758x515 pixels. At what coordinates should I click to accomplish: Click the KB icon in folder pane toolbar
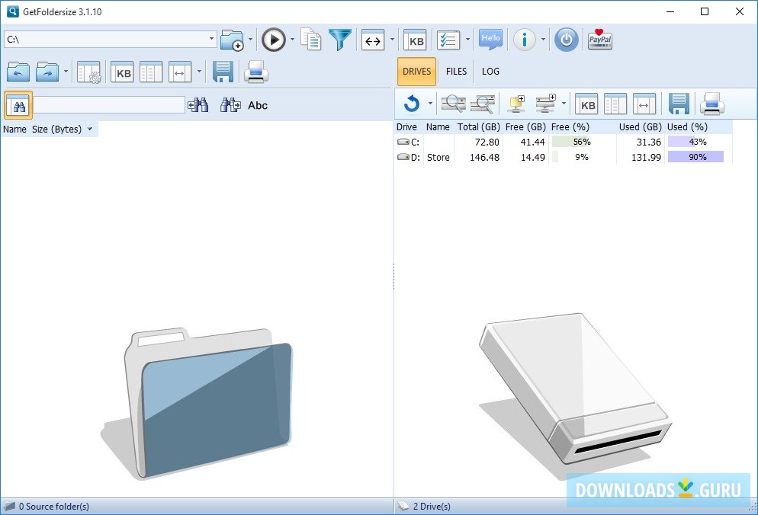tap(122, 72)
